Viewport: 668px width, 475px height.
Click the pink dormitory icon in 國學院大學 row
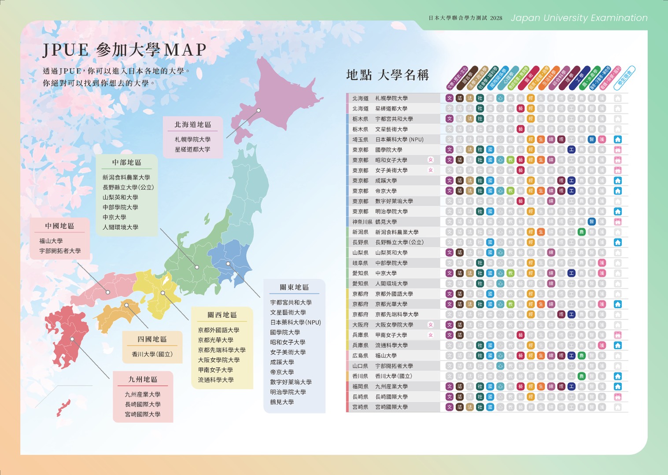[617, 150]
